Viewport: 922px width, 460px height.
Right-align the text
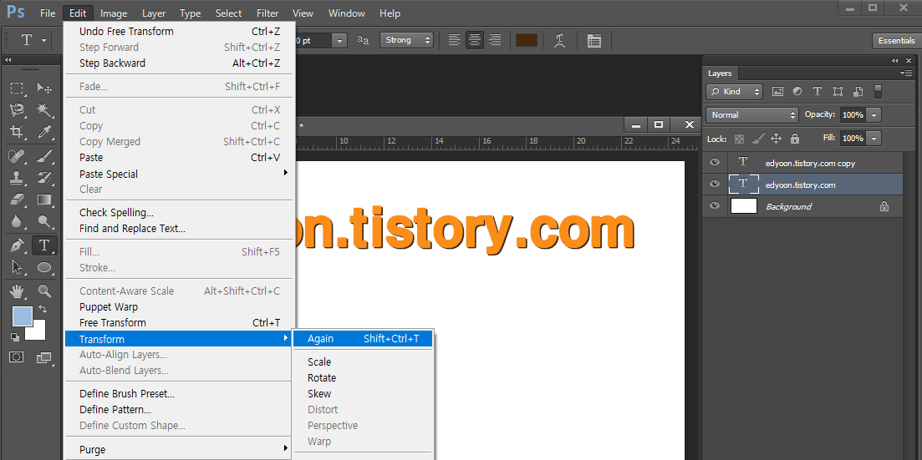pyautogui.click(x=495, y=40)
